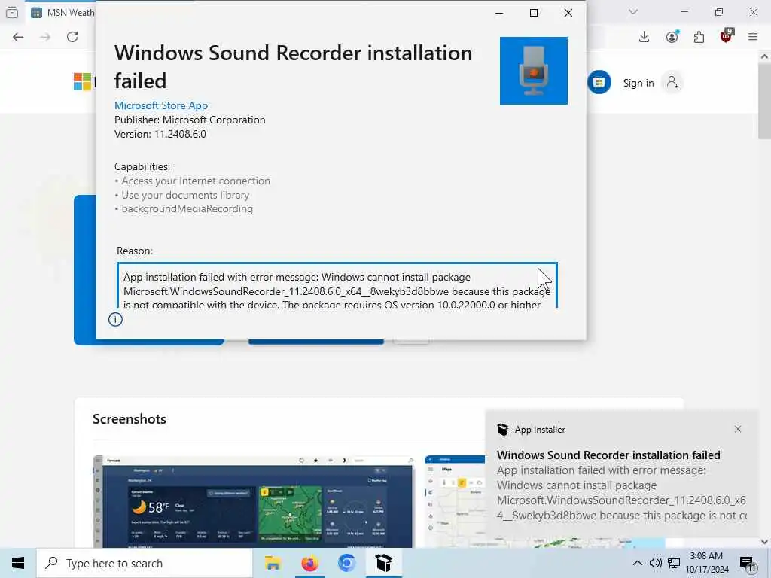Open the extensions puzzle icon
Screen dimensions: 771x578
(x=699, y=37)
